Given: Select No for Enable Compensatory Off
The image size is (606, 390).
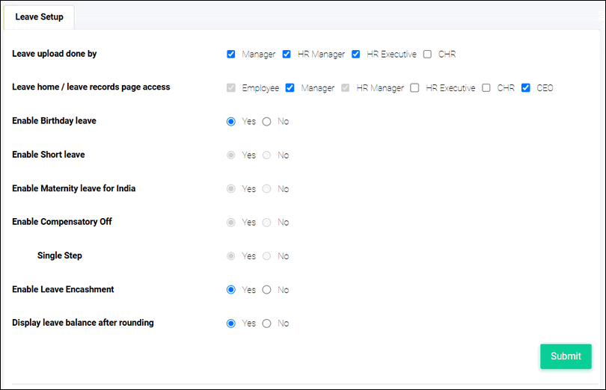Looking at the screenshot, I should coord(266,223).
